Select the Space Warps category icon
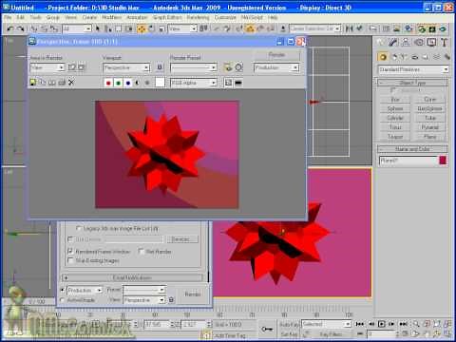The image size is (456, 342). click(437, 57)
